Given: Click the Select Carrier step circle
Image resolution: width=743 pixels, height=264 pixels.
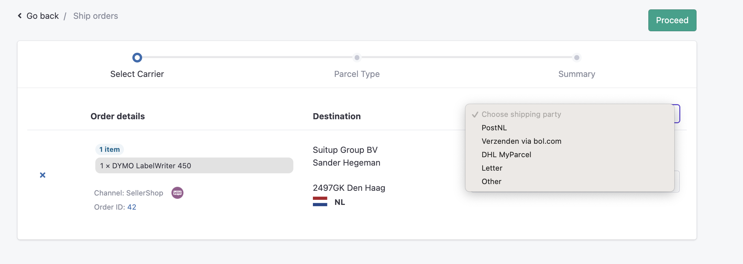Looking at the screenshot, I should coord(137,58).
